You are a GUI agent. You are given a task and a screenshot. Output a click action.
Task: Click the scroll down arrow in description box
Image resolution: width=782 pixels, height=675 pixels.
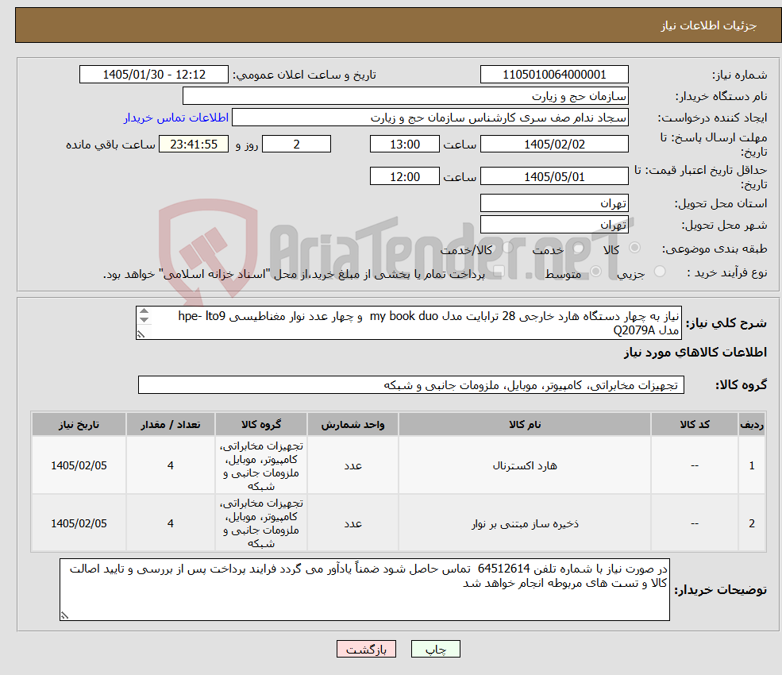pyautogui.click(x=144, y=319)
